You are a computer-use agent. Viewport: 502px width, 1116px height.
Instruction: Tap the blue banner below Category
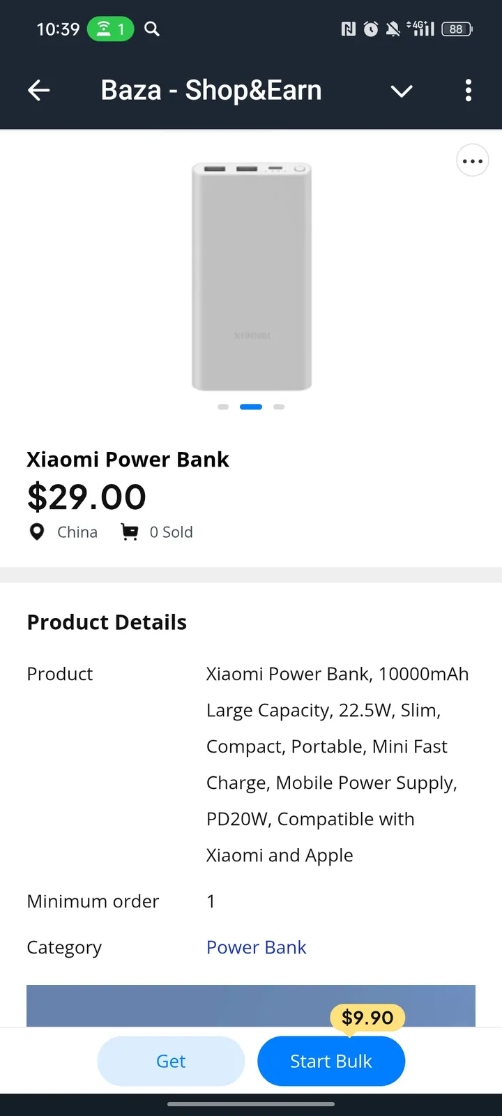pos(174,1005)
